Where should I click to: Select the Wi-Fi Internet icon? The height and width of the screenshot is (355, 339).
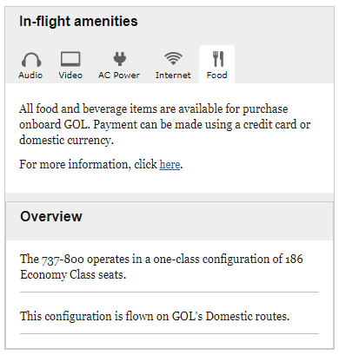(173, 59)
